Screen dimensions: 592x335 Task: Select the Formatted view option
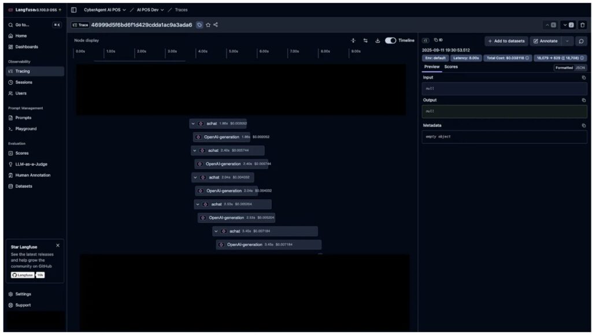click(x=564, y=68)
